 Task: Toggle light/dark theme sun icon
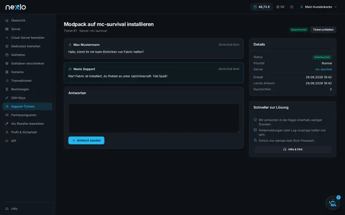(292, 7)
